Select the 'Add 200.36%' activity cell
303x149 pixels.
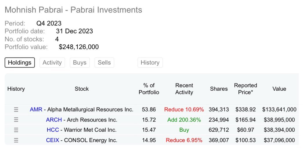[x=184, y=120]
